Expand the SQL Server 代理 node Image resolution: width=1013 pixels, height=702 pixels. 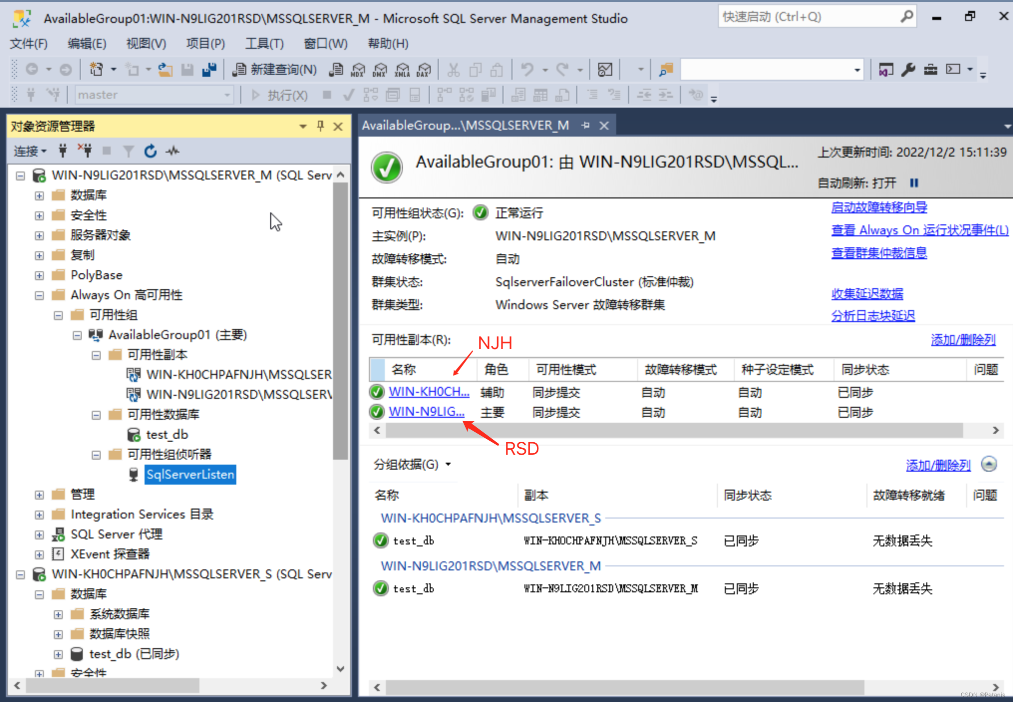coord(39,534)
